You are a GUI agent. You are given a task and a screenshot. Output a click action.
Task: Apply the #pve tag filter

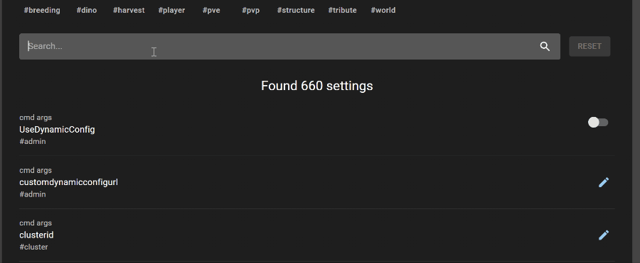click(x=211, y=10)
